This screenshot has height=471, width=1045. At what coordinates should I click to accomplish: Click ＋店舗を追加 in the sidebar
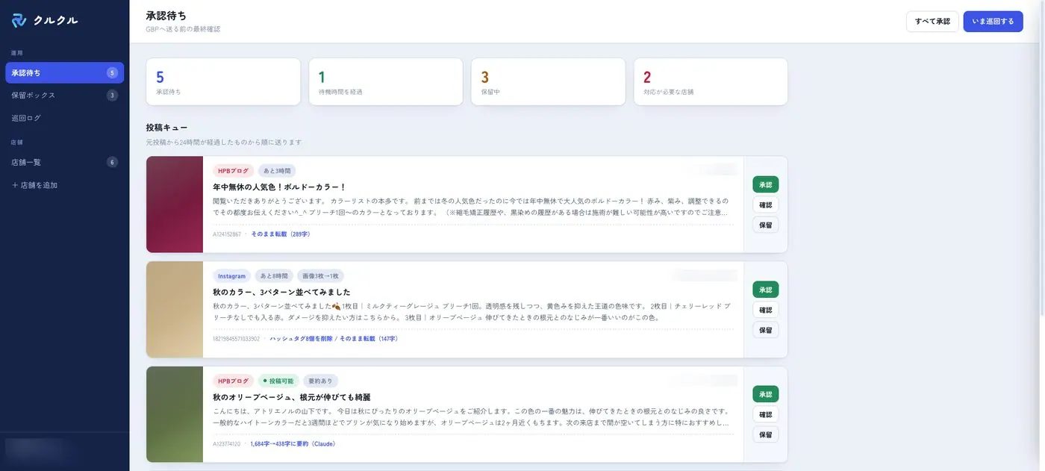point(64,185)
